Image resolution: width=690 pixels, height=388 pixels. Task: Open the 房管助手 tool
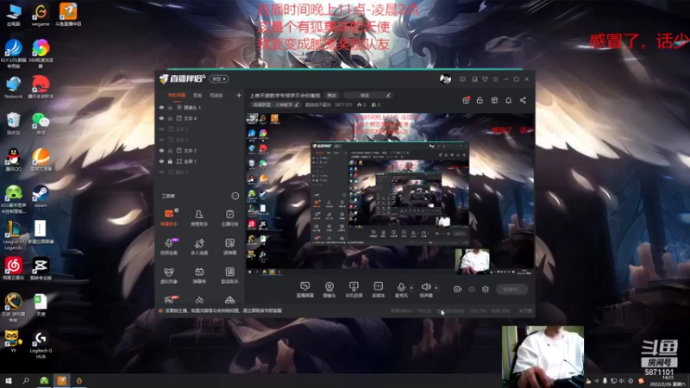[199, 218]
